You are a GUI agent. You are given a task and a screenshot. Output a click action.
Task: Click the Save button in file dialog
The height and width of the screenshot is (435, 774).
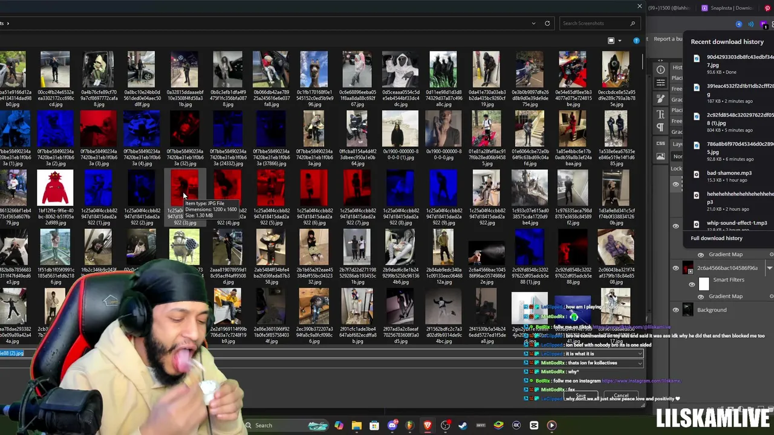click(580, 396)
